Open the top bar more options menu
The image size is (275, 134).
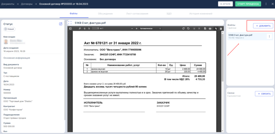coord(266,4)
